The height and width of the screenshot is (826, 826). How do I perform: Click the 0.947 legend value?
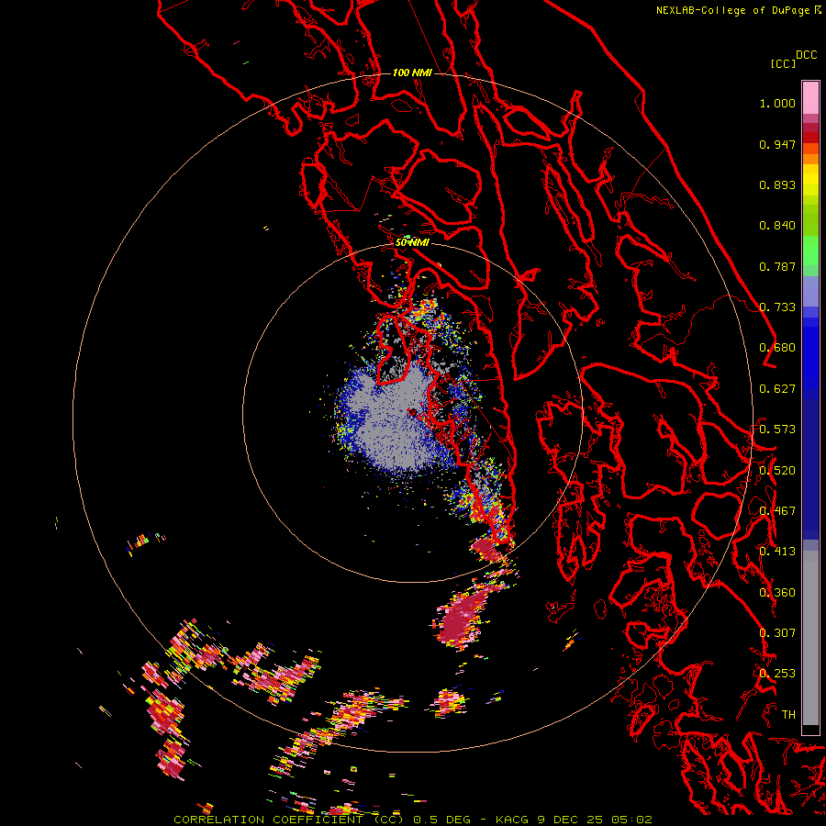[777, 144]
